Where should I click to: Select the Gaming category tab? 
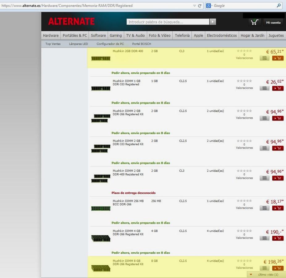pos(116,36)
